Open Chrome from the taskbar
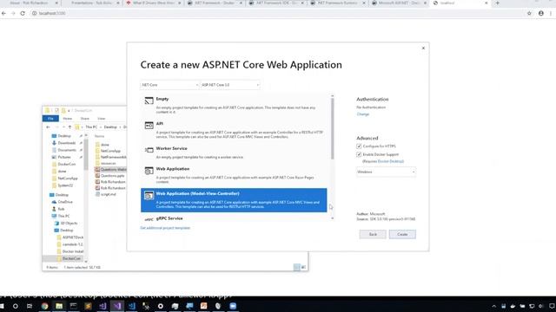Image resolution: width=556 pixels, height=312 pixels. click(x=44, y=306)
